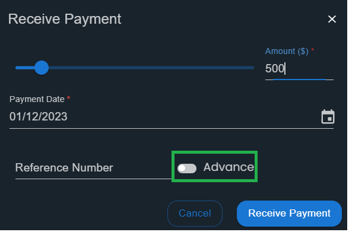Close the Receive Payment dialog with the X
Image resolution: width=349 pixels, height=232 pixels.
[333, 19]
